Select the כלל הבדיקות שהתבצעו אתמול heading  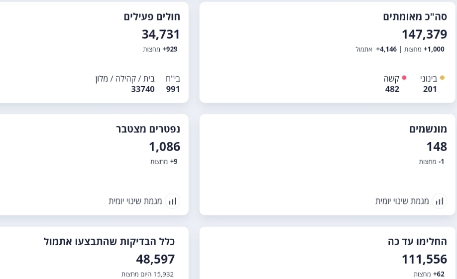pos(109,242)
